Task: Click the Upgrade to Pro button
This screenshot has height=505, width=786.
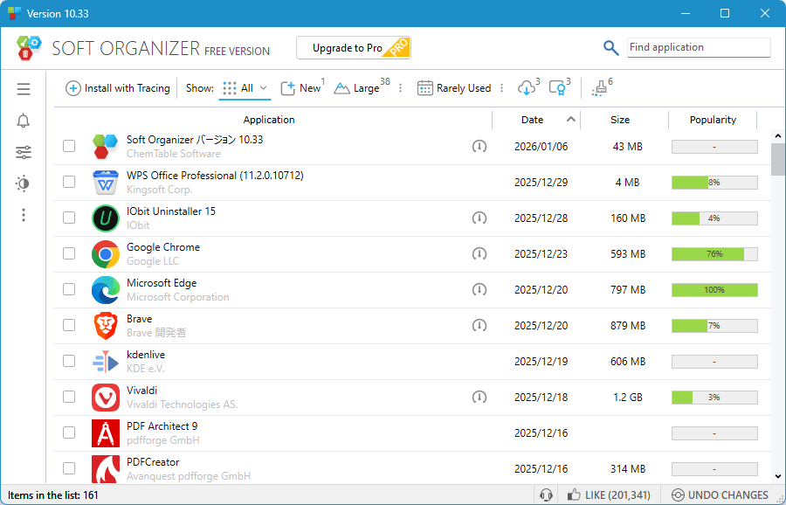Action: coord(353,48)
